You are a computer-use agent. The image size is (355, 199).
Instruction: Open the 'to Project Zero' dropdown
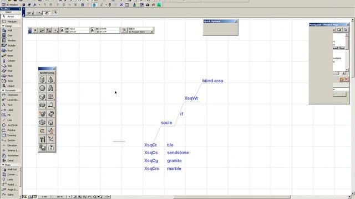point(141,32)
